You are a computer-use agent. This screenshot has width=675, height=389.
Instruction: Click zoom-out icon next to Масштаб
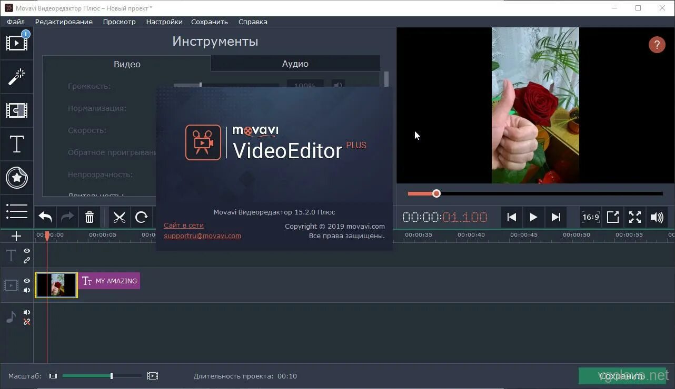53,376
